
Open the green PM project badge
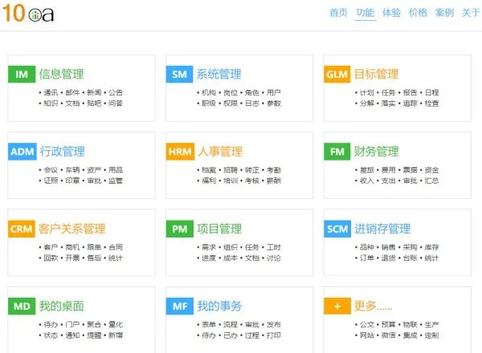[x=179, y=229]
